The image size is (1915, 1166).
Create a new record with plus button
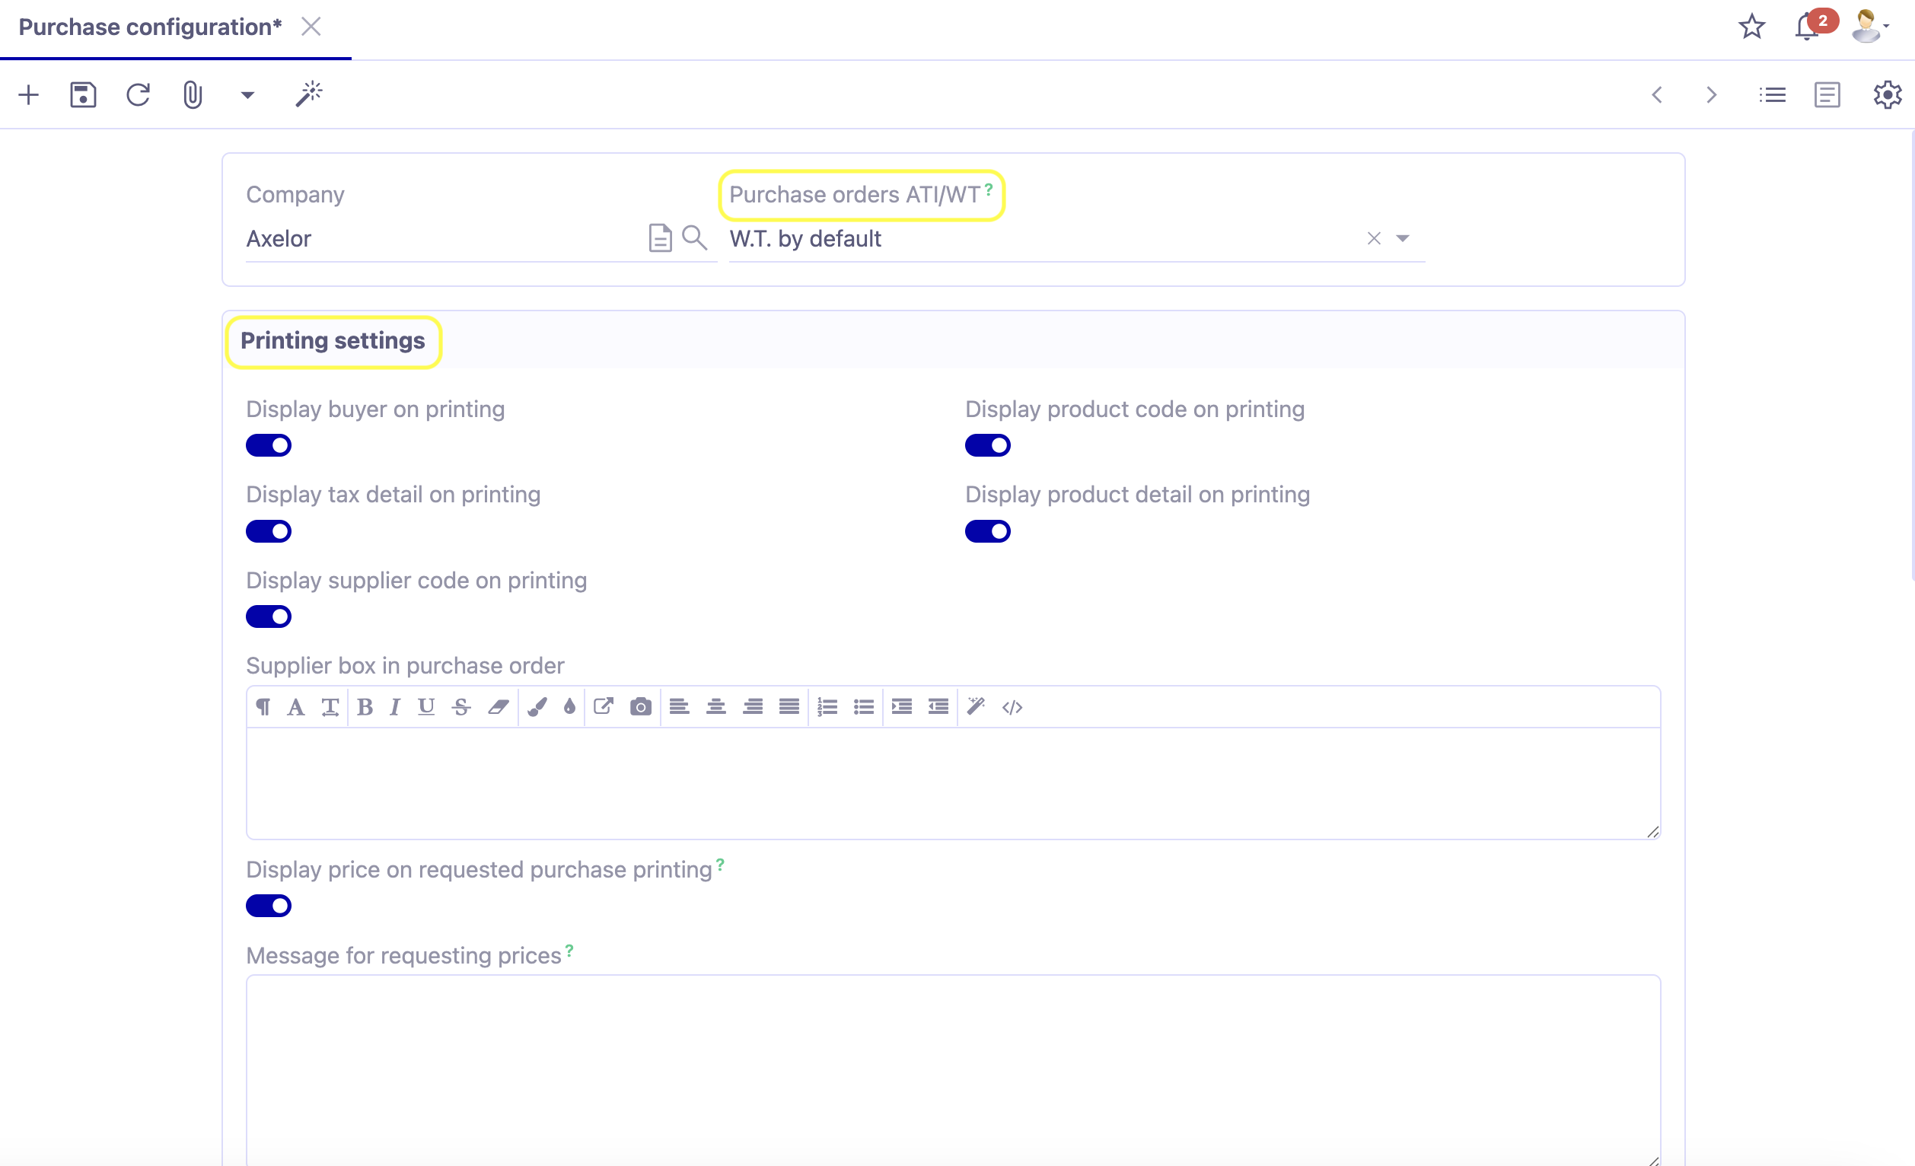[x=29, y=94]
